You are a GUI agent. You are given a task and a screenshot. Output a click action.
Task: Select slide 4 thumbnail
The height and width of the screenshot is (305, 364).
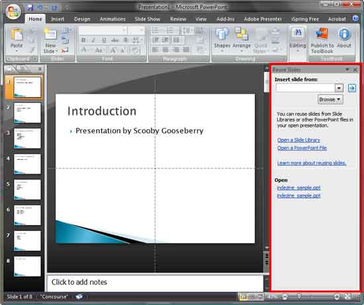pyautogui.click(x=27, y=164)
